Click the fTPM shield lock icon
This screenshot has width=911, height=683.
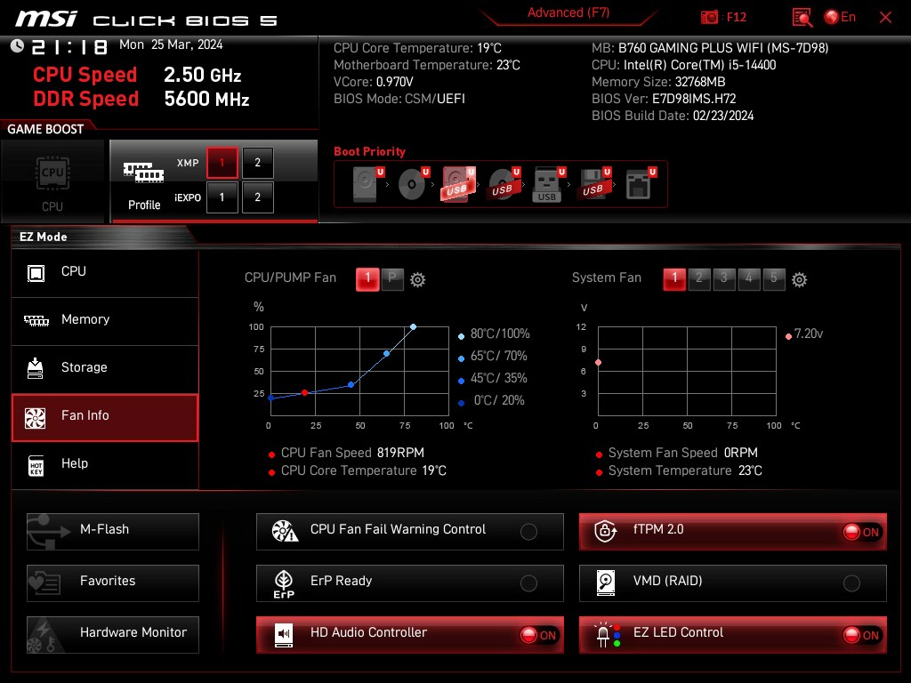tap(605, 531)
